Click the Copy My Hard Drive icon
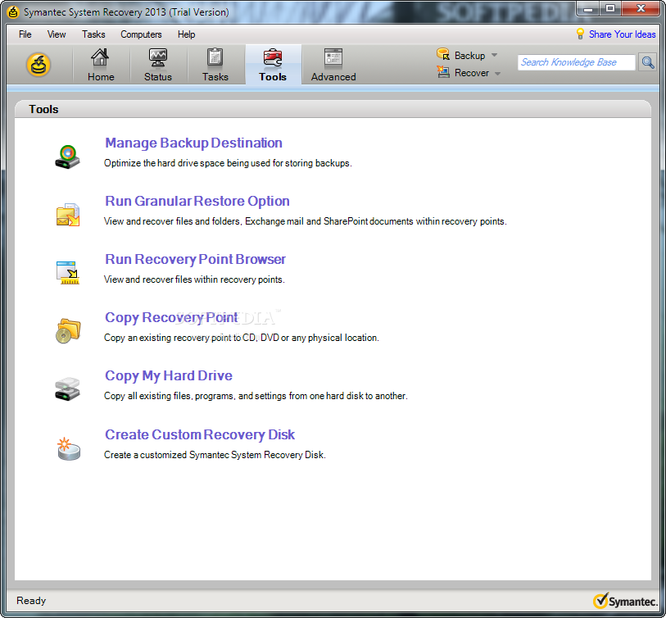 click(x=67, y=389)
